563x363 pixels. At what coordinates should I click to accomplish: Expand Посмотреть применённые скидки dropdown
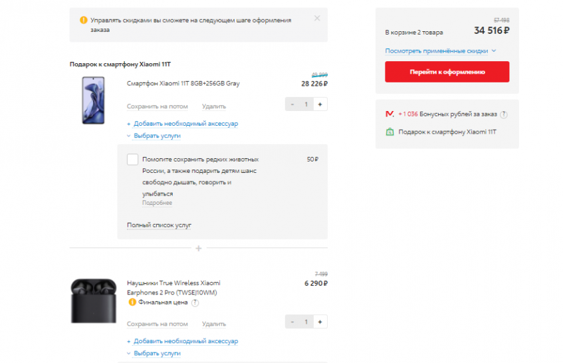(440, 51)
